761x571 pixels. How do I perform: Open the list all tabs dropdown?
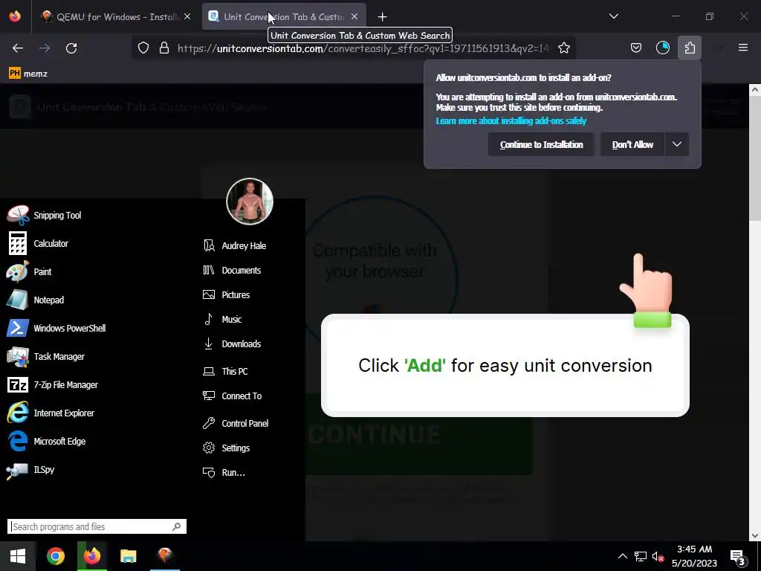[x=613, y=16]
